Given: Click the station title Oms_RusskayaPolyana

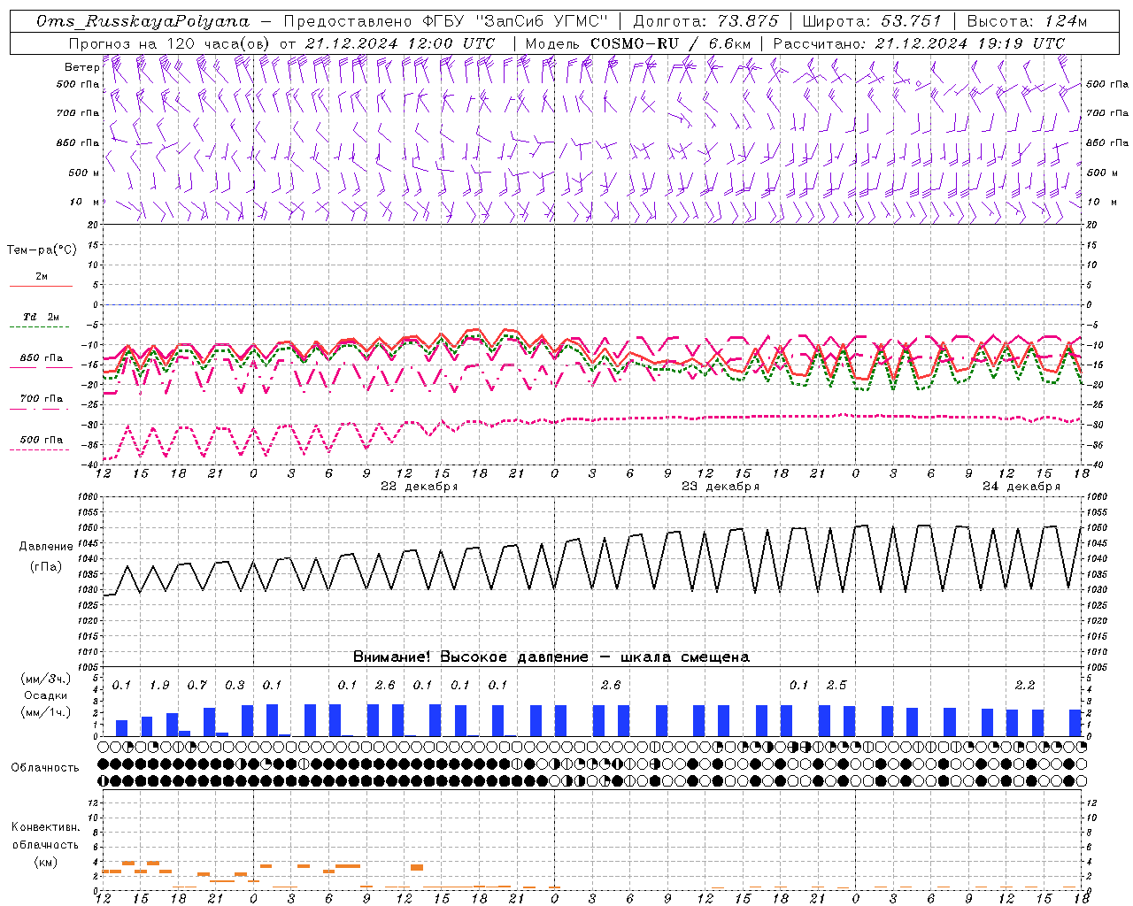Looking at the screenshot, I should point(143,21).
